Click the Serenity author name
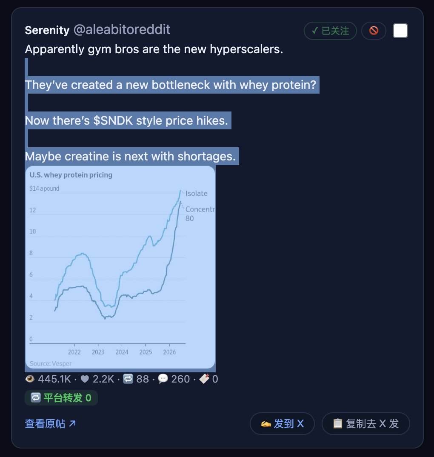 pyautogui.click(x=47, y=30)
